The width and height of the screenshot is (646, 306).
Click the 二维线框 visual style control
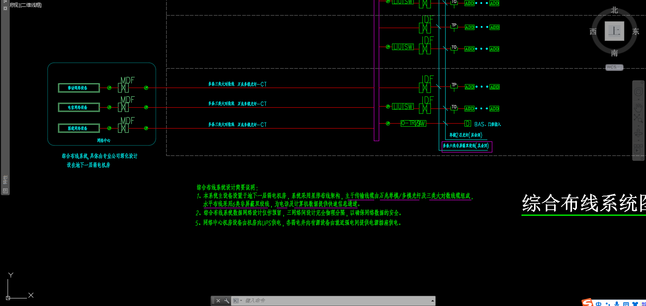pyautogui.click(x=31, y=5)
